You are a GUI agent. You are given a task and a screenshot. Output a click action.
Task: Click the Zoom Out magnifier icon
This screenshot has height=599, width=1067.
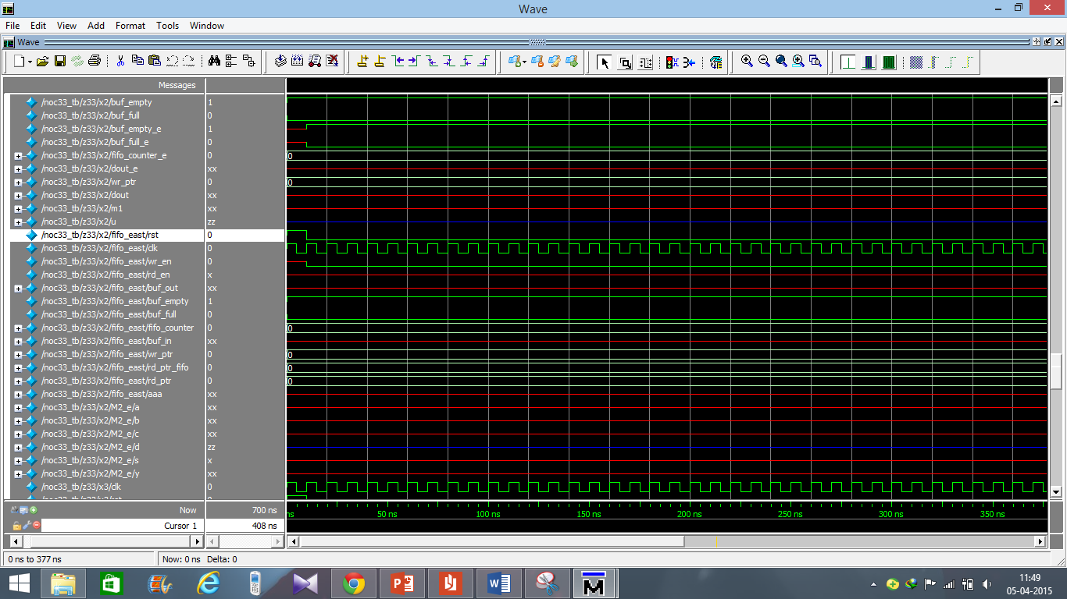tap(764, 61)
